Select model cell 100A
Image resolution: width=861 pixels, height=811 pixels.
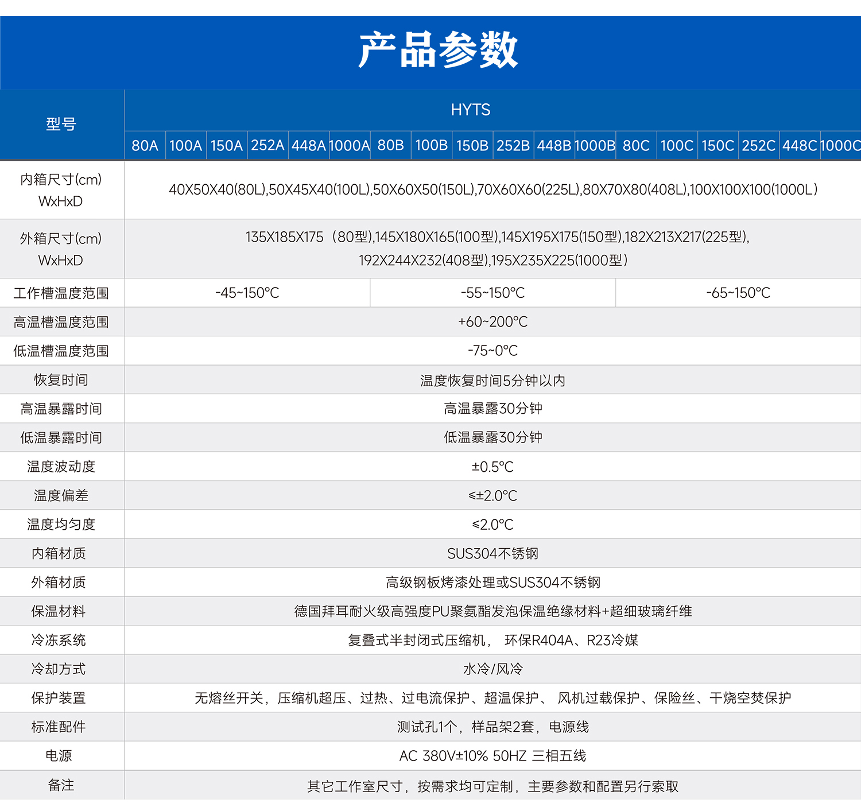185,145
